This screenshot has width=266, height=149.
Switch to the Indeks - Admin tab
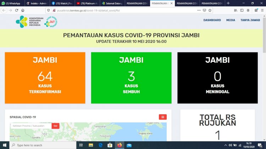point(37,3)
